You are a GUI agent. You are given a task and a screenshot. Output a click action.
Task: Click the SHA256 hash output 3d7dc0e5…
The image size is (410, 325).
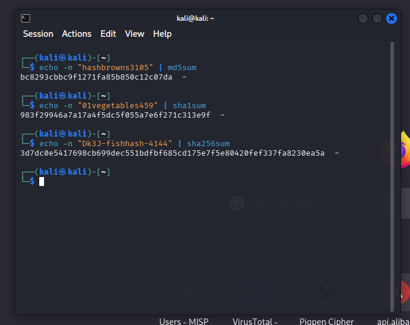[173, 153]
